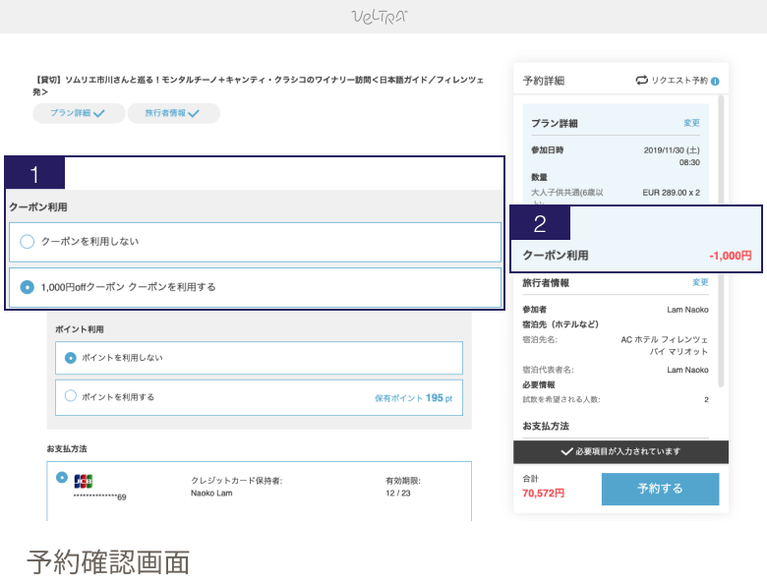Click the booking details panel scrollbar
The width and height of the screenshot is (767, 584).
coord(723,236)
